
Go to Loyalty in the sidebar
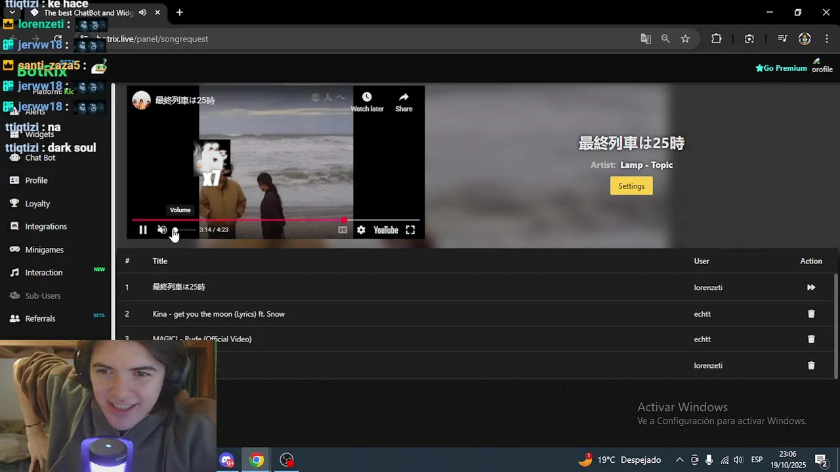37,204
